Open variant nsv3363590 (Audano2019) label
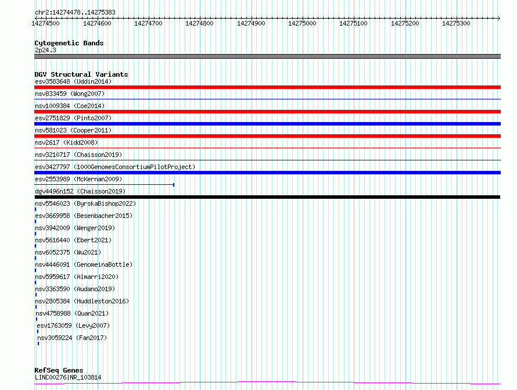517x390 pixels. (75, 289)
